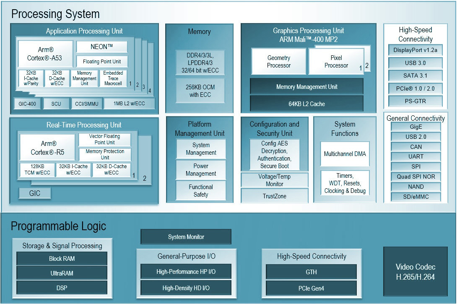This screenshot has height=304, width=457.
Task: Click the Power Management box
Action: [x=201, y=170]
